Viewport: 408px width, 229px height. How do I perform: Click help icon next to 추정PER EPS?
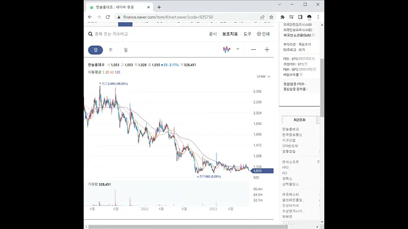pyautogui.click(x=306, y=64)
